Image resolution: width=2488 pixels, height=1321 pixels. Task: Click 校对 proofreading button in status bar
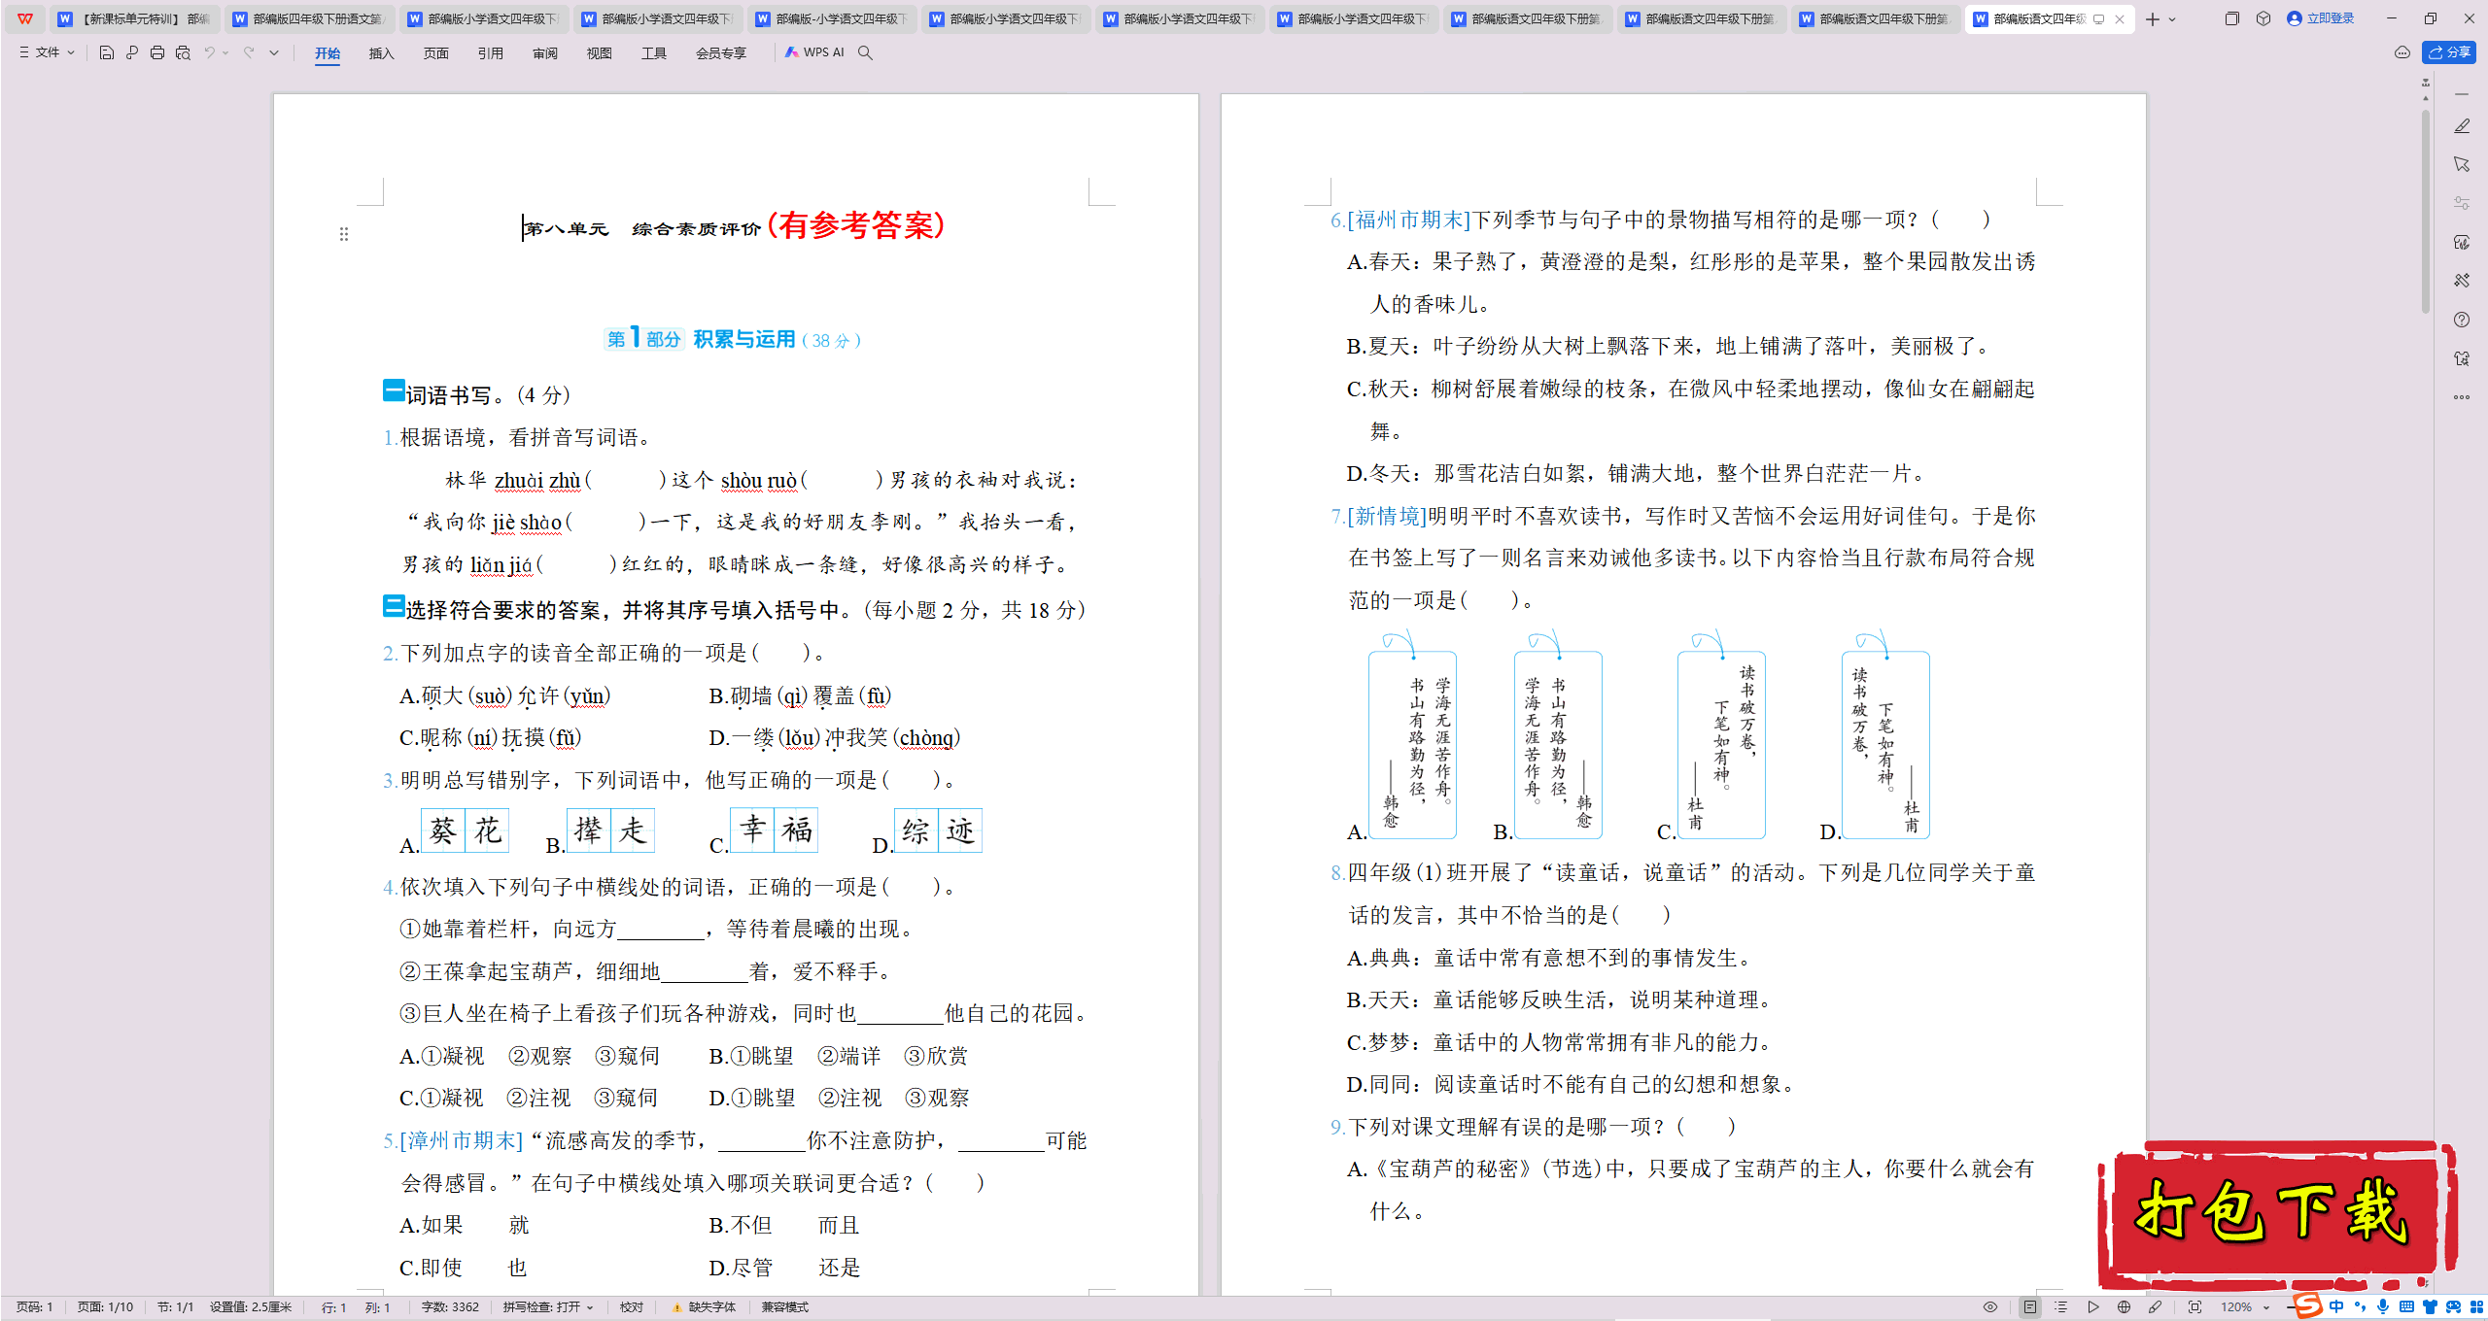pos(632,1307)
